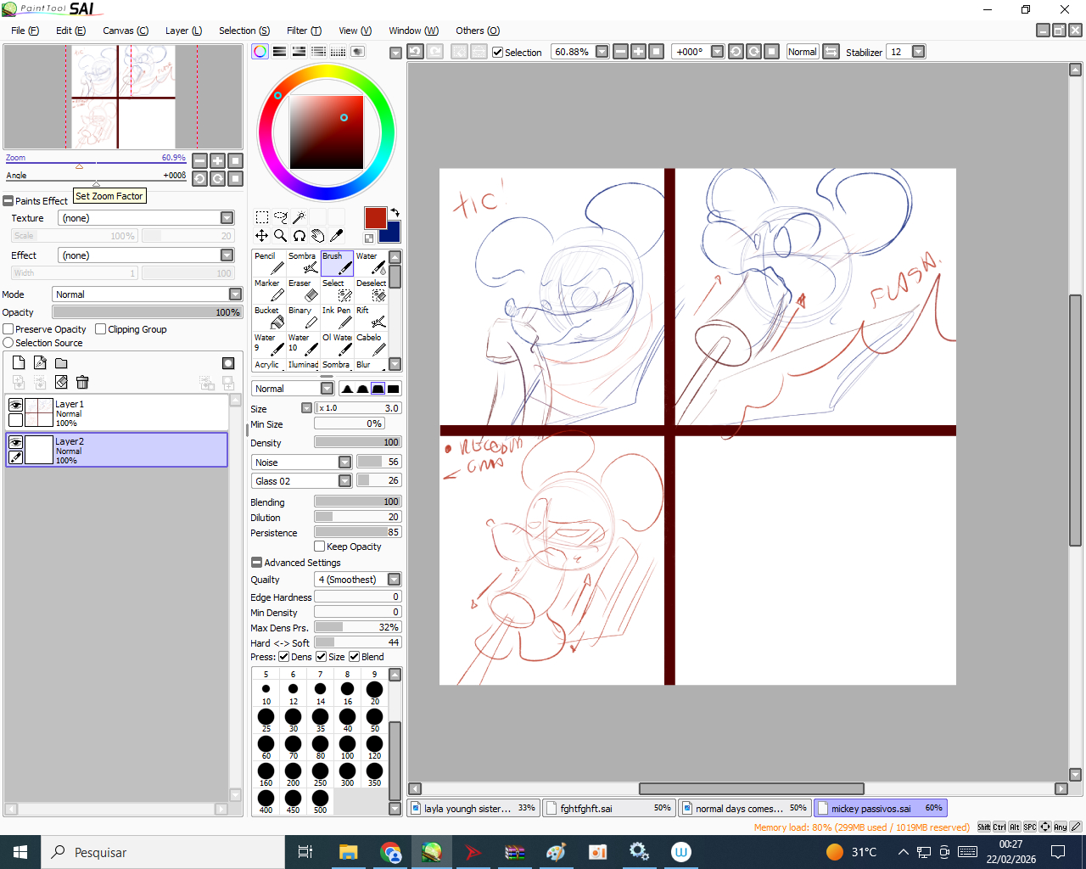Delete layer with trash can icon
Image resolution: width=1086 pixels, height=869 pixels.
click(82, 383)
